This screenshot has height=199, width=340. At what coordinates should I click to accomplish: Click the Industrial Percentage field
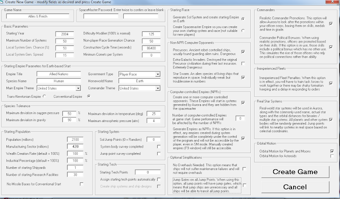[75, 161]
